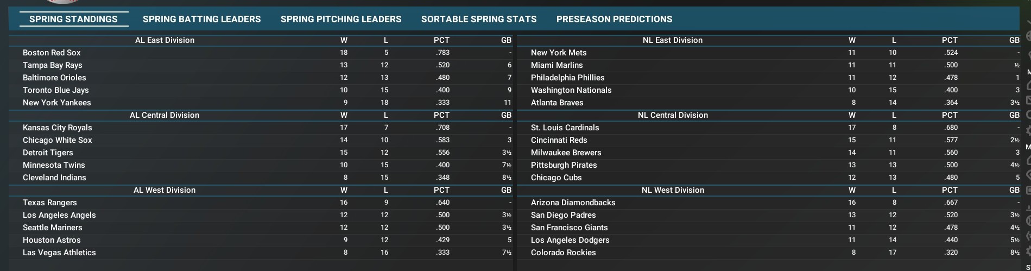Click the NL West Division header
Viewport: 1031px width, 271px height.
673,190
